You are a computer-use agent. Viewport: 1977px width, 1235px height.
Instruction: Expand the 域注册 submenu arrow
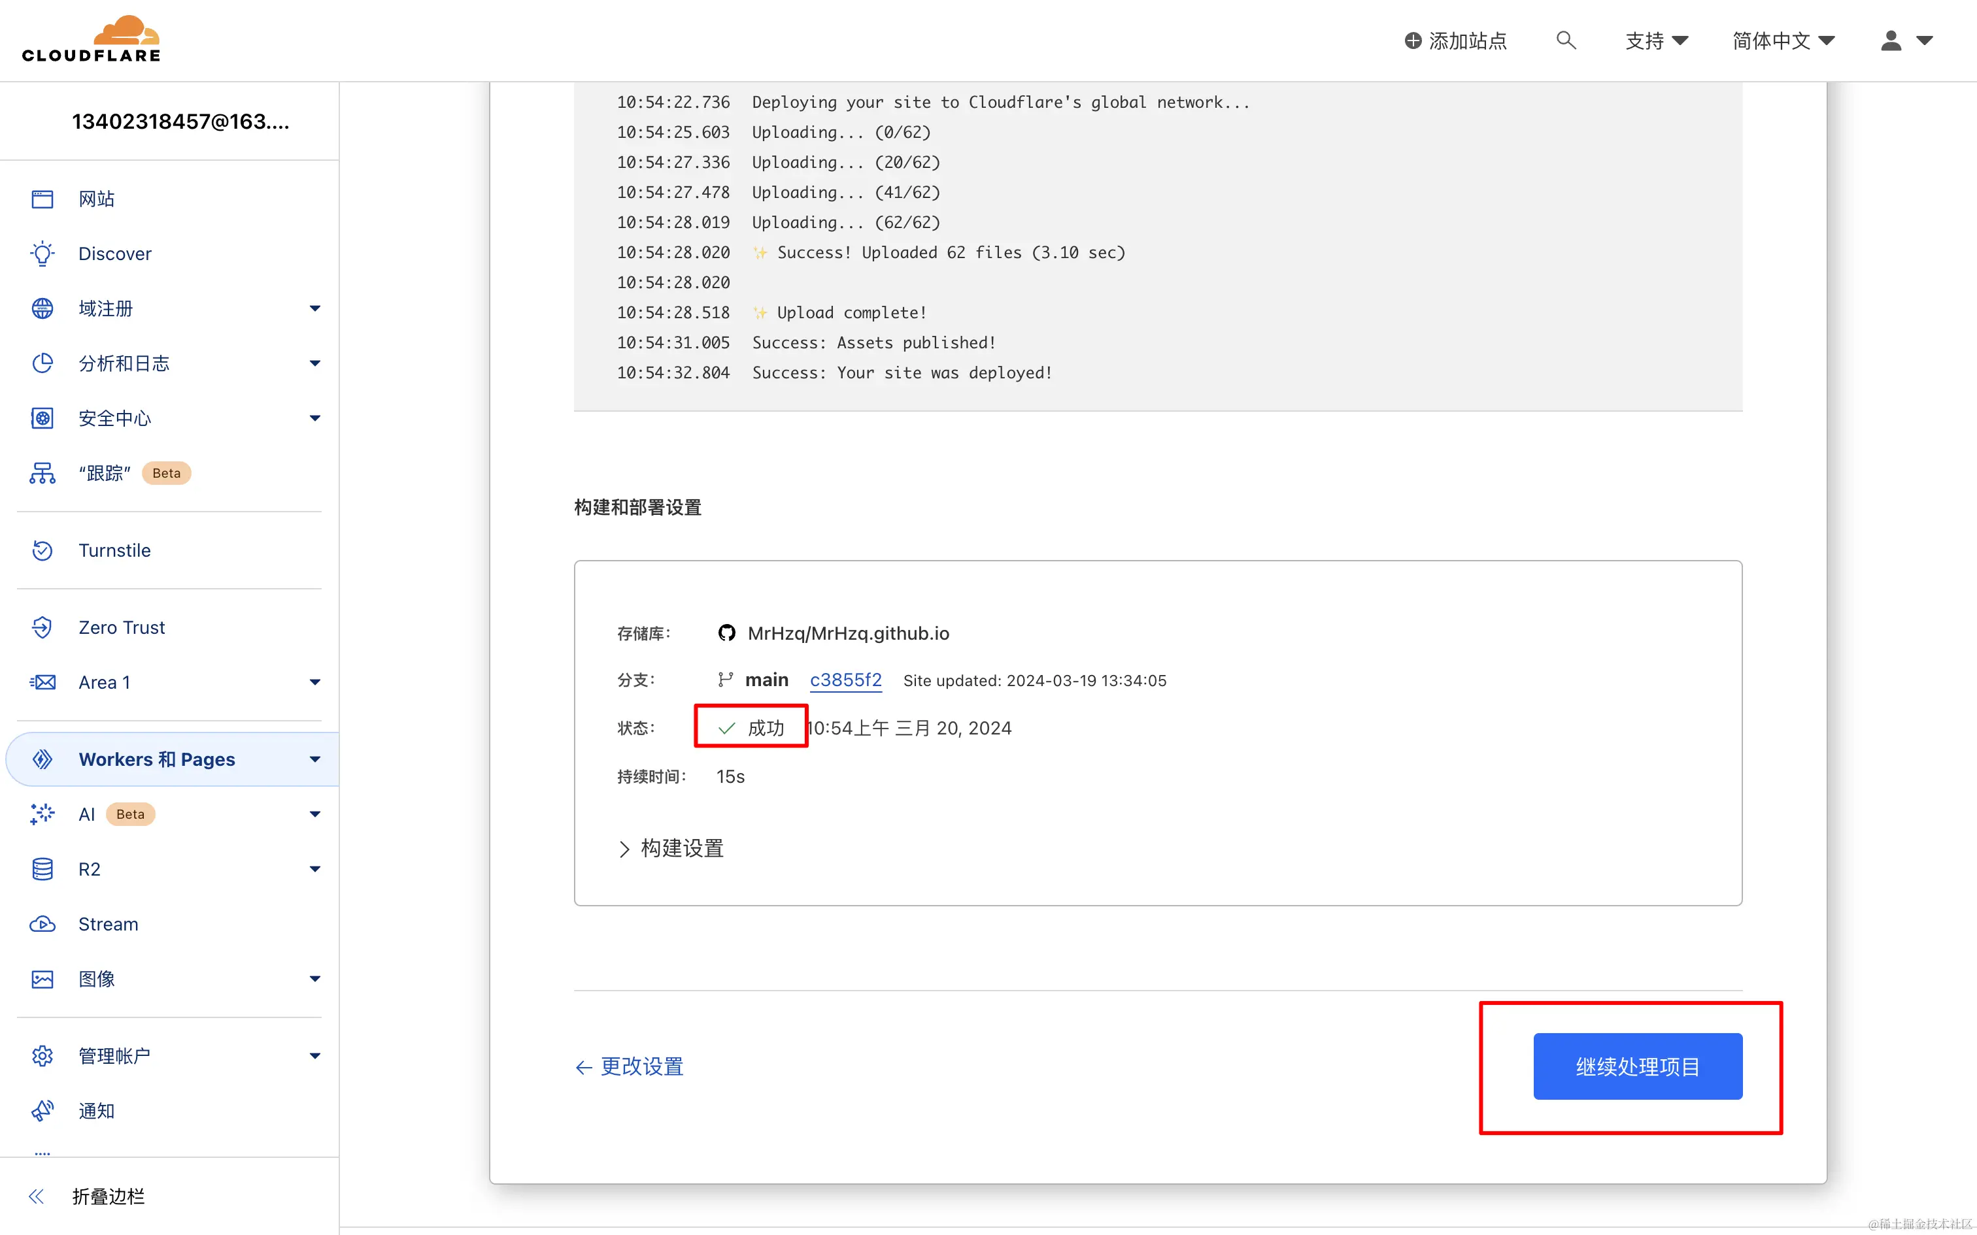point(314,308)
